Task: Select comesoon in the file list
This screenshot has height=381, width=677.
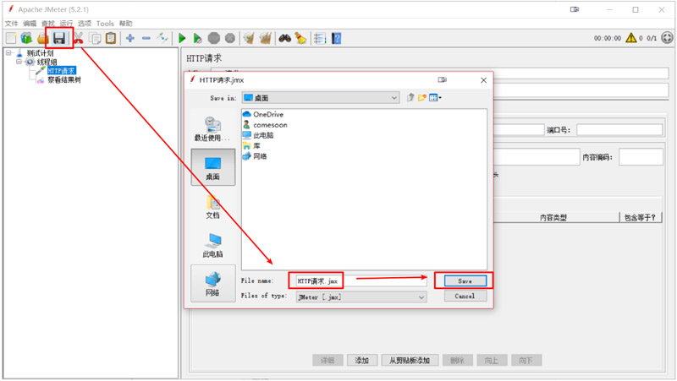Action: tap(270, 125)
